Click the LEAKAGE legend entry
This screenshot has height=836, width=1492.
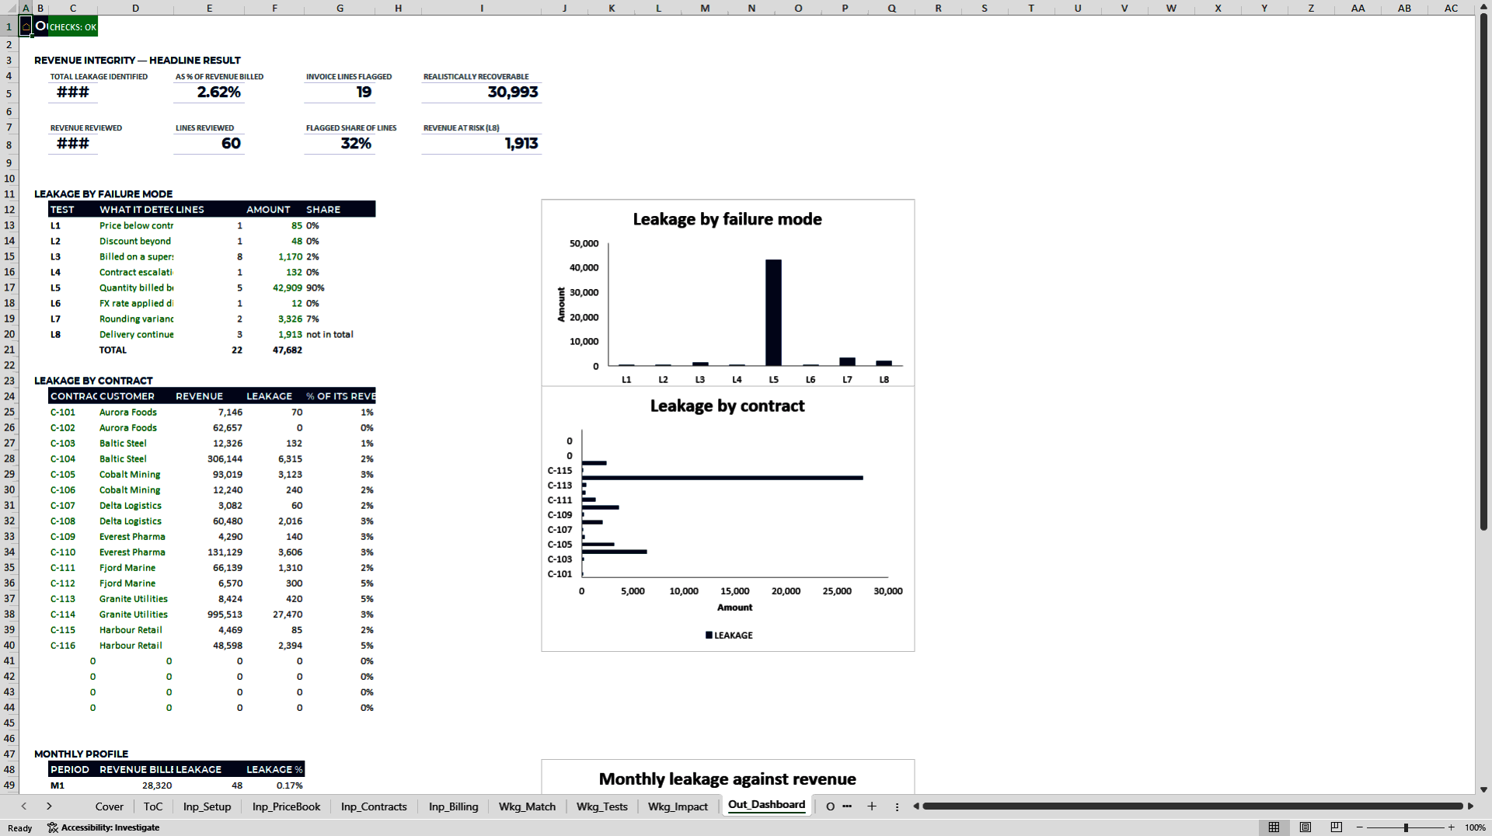click(729, 635)
